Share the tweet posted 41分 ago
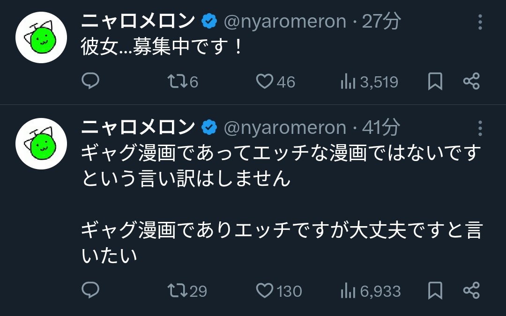 (471, 291)
